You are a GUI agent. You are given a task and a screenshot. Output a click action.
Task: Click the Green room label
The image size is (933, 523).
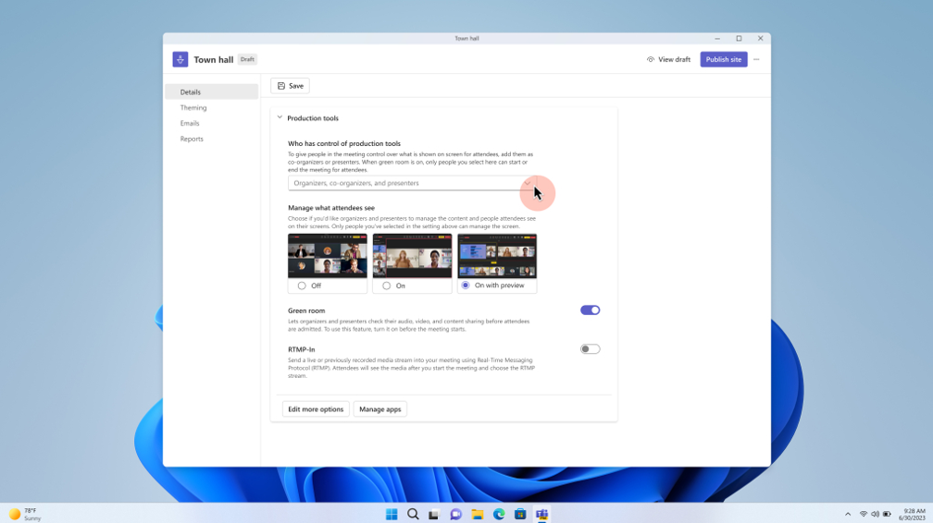click(x=306, y=310)
